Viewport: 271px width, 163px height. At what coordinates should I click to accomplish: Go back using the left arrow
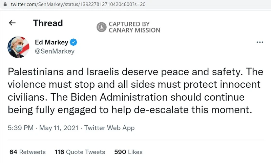[x=13, y=23]
